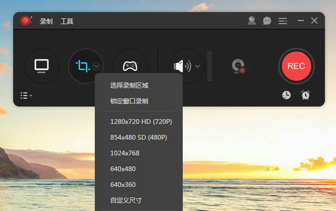Open the scheduled task clock icon
The height and width of the screenshot is (211, 336).
pos(286,95)
